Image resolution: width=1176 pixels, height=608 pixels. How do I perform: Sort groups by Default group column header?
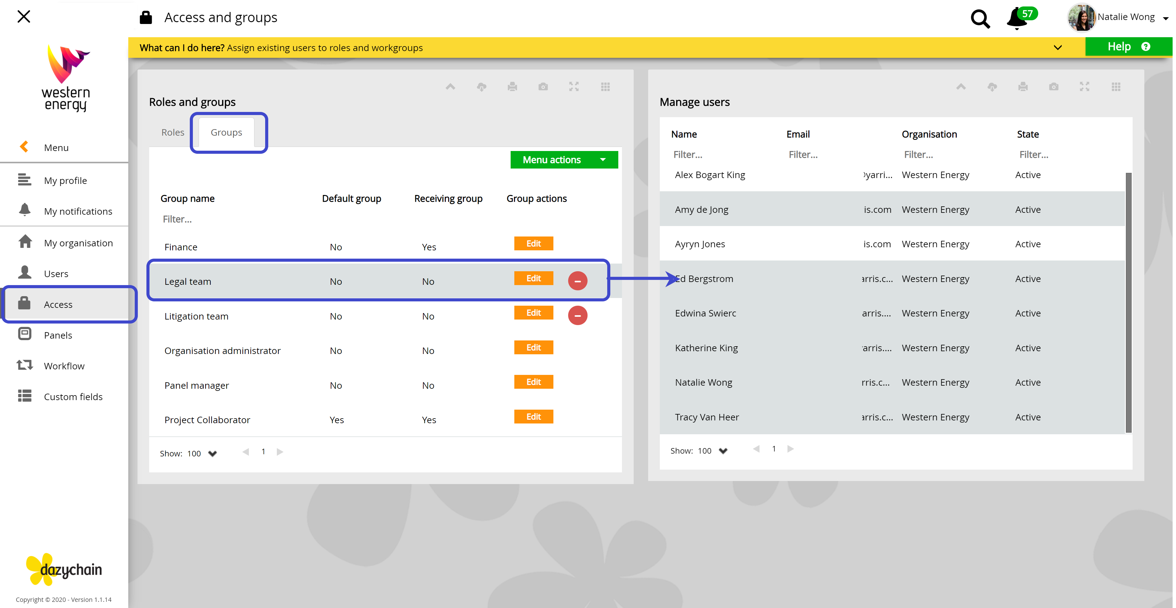(x=351, y=199)
